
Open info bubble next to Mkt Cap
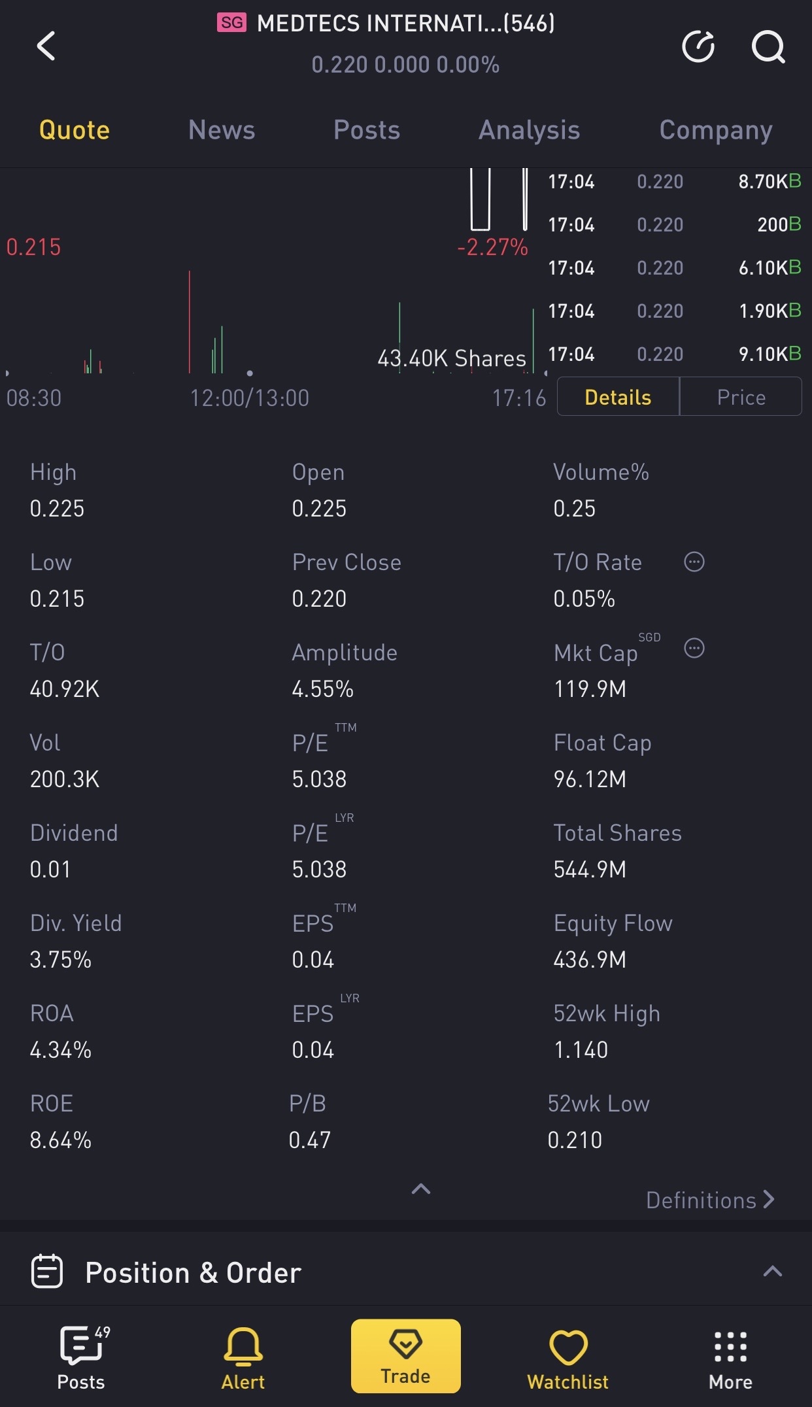[x=694, y=648]
